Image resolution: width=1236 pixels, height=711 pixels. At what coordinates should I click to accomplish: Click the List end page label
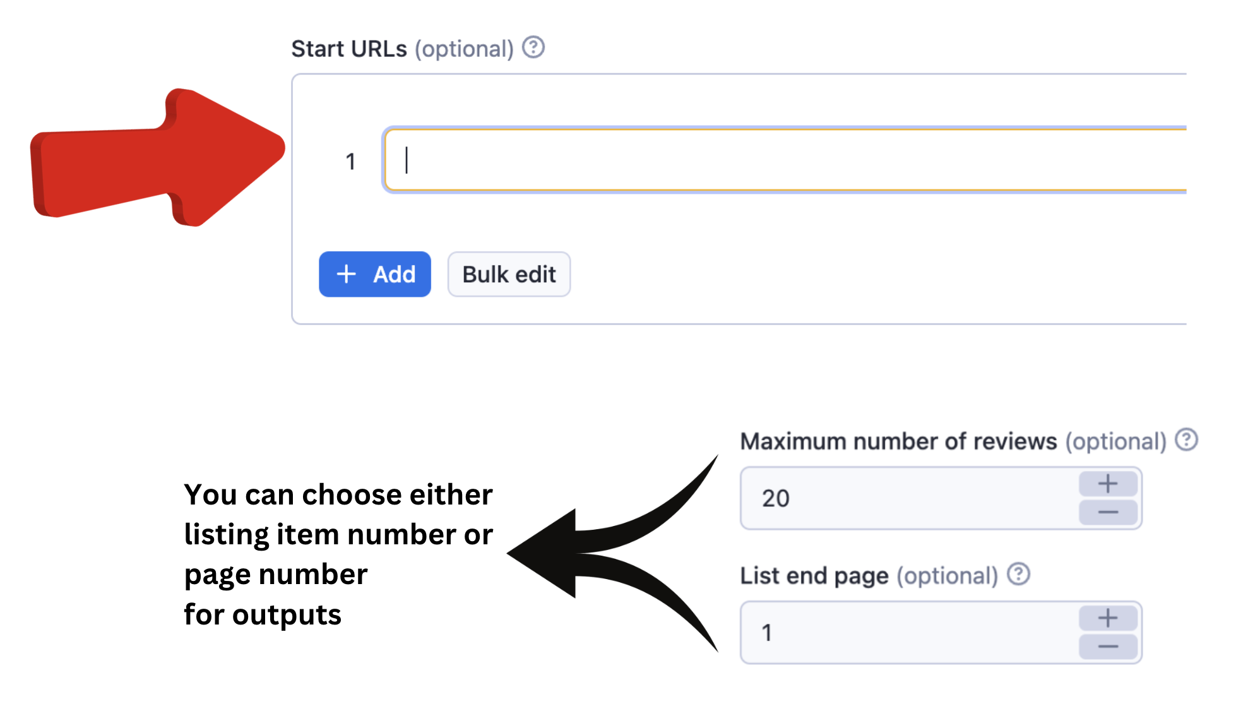[814, 576]
